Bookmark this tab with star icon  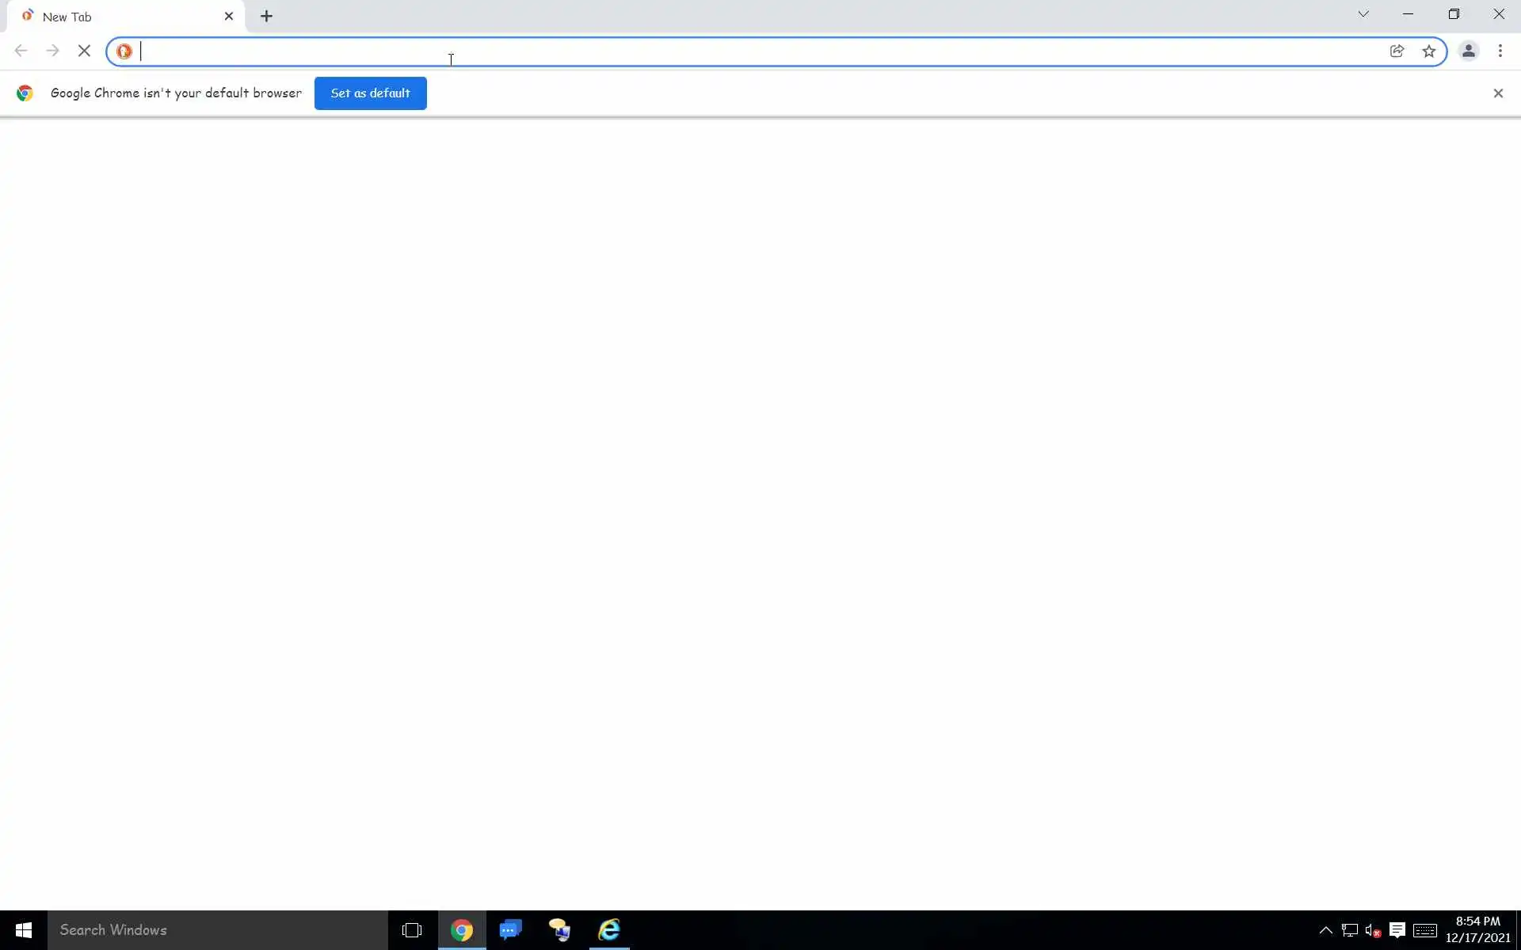point(1428,51)
